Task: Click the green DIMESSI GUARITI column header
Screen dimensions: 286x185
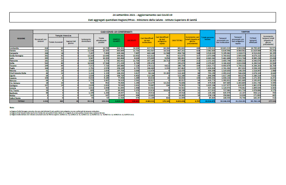Action: click(x=117, y=40)
